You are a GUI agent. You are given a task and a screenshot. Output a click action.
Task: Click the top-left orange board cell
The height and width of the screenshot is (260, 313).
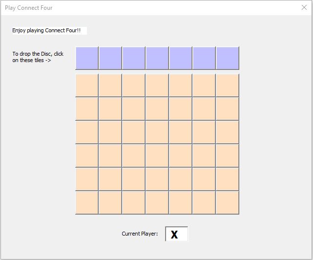click(87, 86)
